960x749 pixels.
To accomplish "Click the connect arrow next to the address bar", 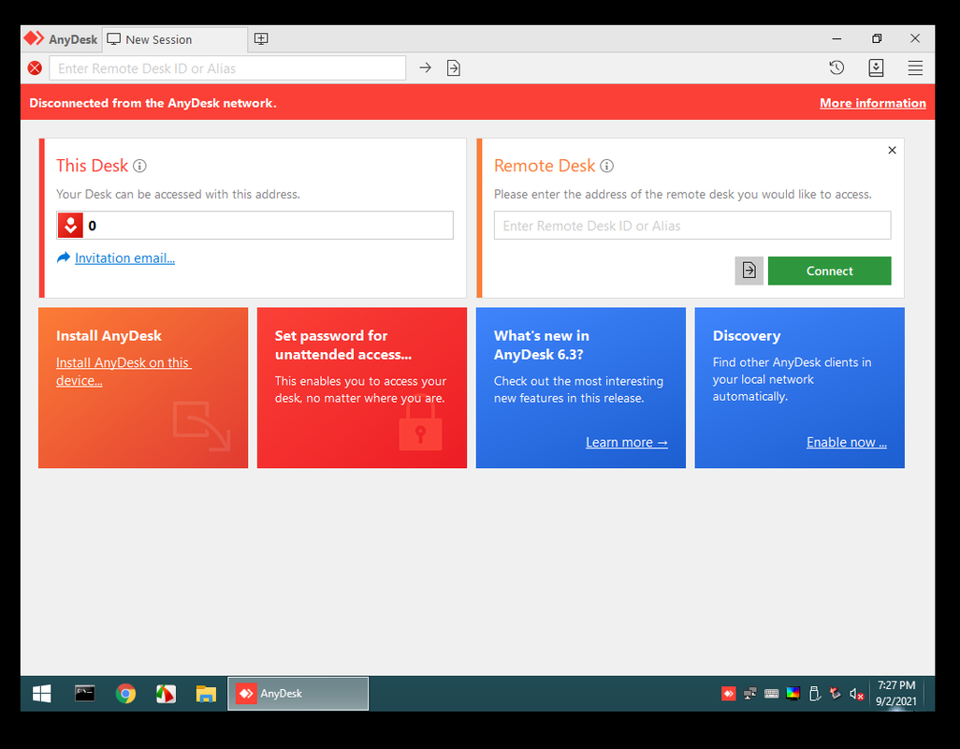I will 425,68.
